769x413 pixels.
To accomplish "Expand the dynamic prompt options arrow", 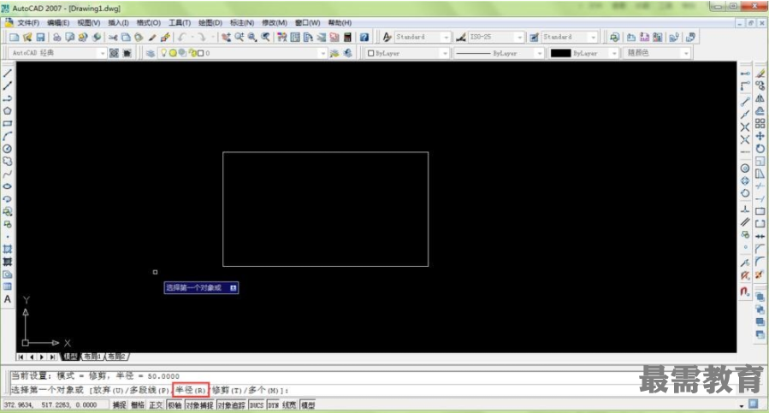I will point(234,288).
